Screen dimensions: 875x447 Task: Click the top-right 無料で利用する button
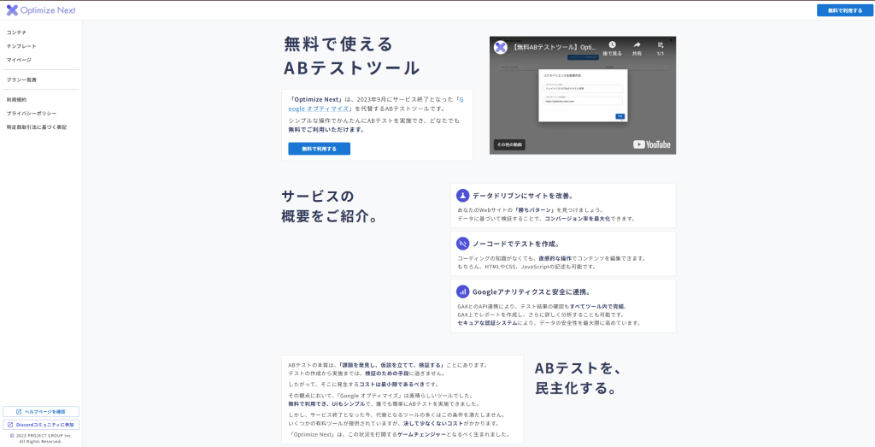click(x=845, y=10)
